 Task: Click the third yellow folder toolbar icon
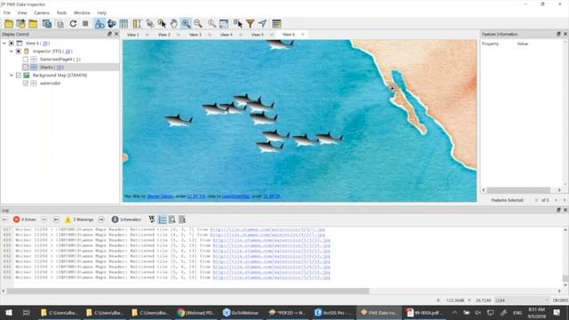pyautogui.click(x=33, y=24)
